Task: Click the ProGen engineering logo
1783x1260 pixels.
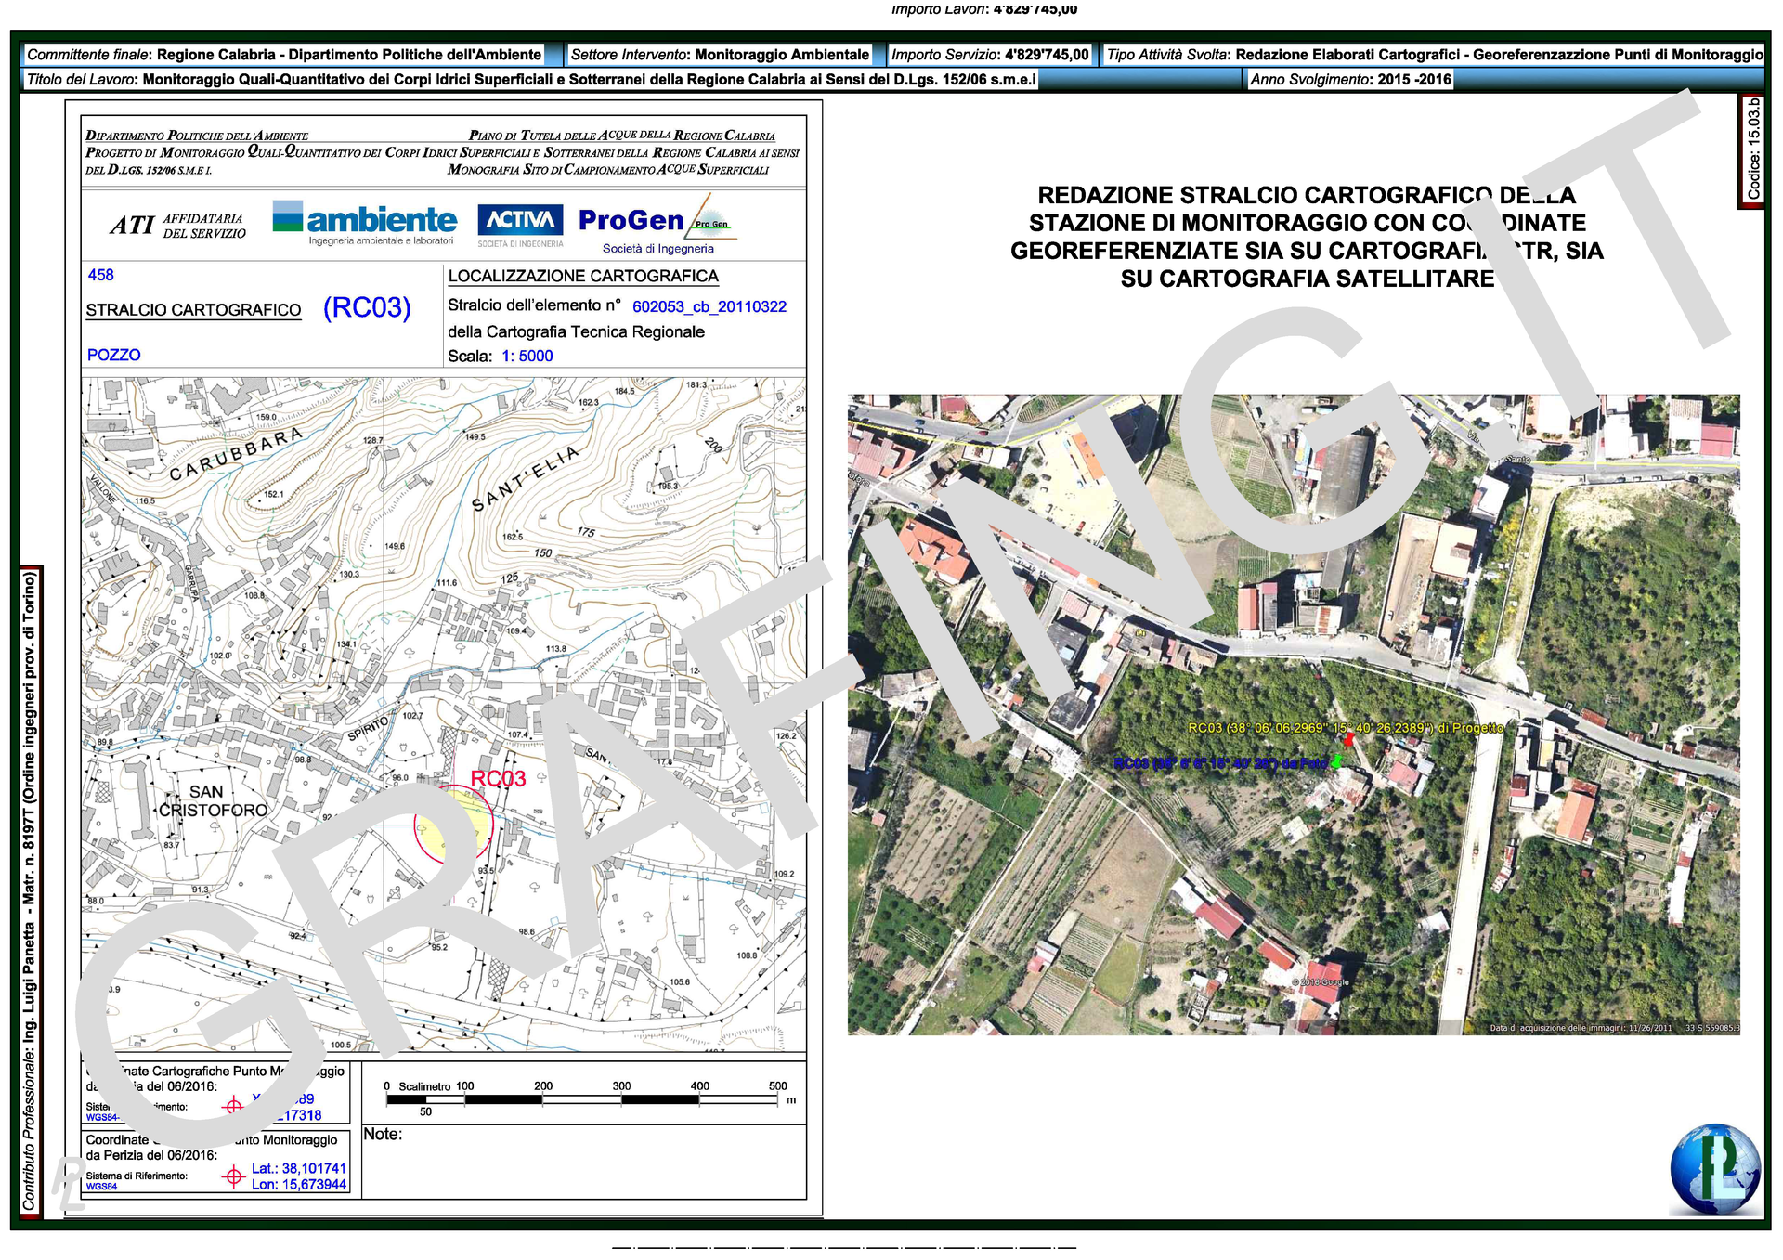Action: point(657,224)
